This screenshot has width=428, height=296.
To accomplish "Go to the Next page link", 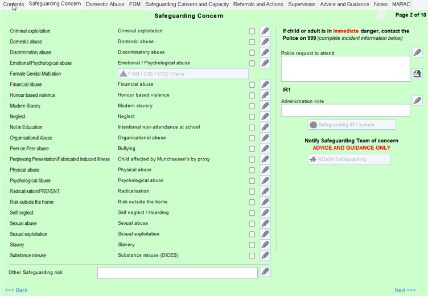I will click(405, 290).
